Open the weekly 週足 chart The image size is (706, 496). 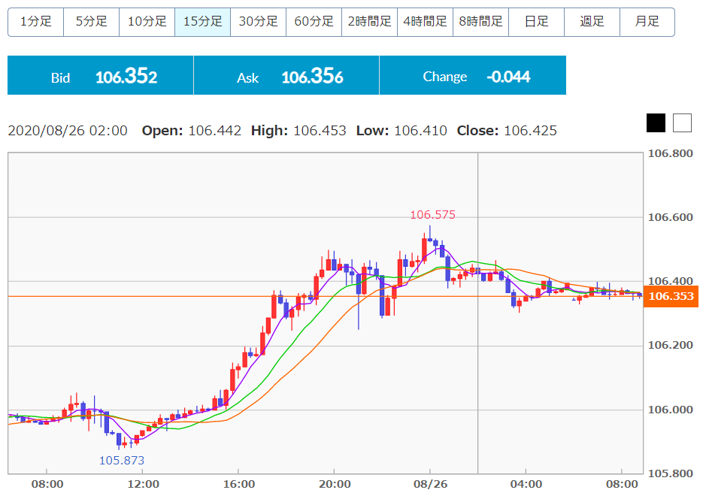coord(592,22)
